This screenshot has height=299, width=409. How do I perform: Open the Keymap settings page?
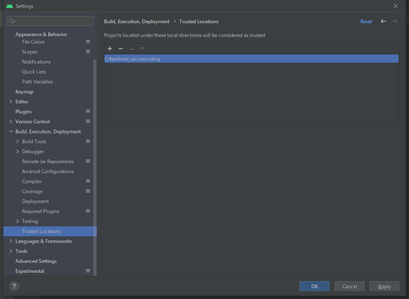24,92
